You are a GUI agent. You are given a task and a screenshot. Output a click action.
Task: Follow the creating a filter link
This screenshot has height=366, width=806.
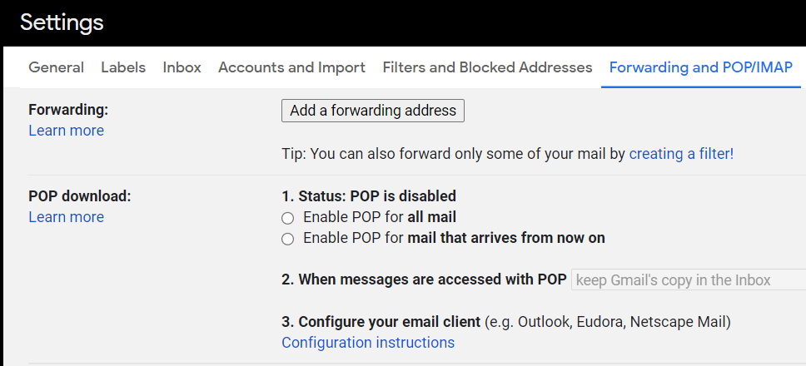click(x=681, y=154)
